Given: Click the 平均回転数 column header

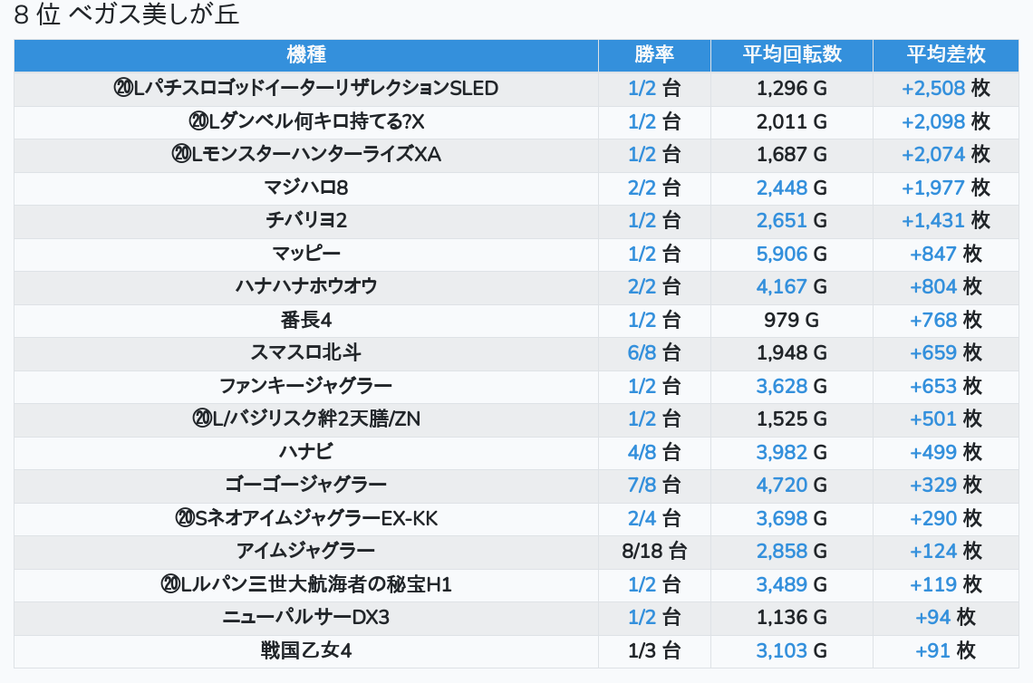Looking at the screenshot, I should 792,54.
